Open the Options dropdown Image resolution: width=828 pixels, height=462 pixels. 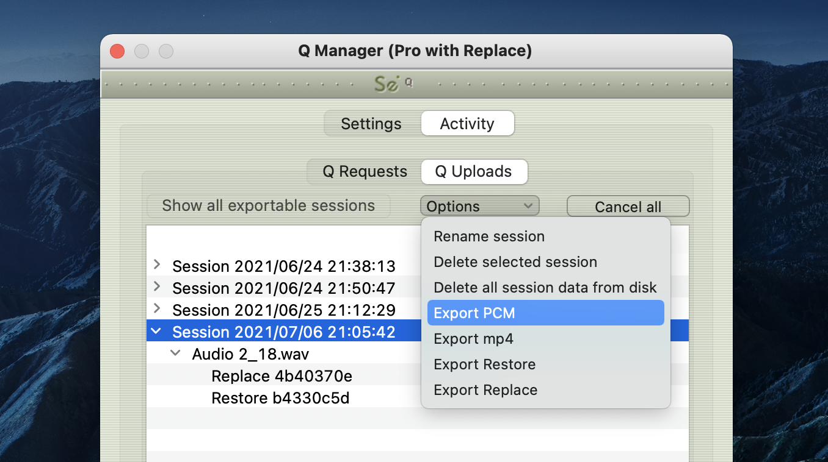(479, 207)
